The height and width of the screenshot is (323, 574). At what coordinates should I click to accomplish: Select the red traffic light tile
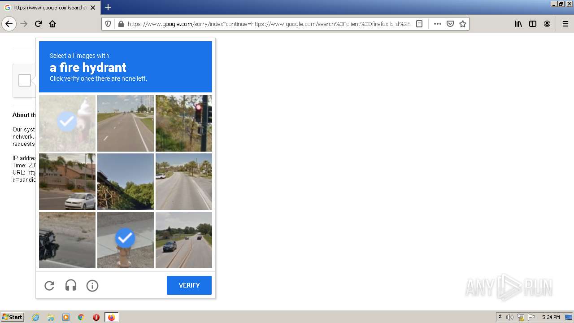point(184,123)
